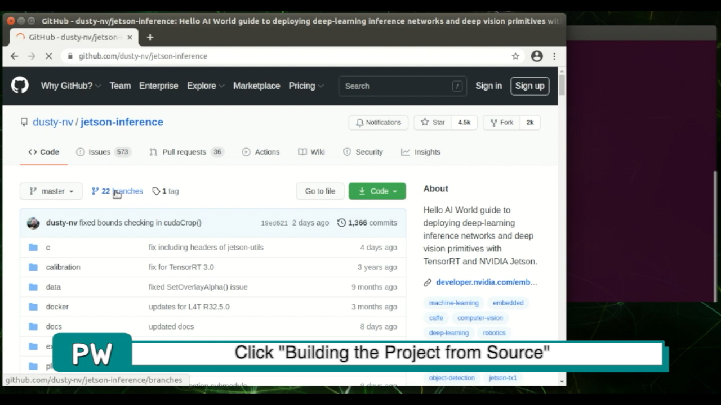
Task: View 1,366 commits history
Action: tap(367, 223)
